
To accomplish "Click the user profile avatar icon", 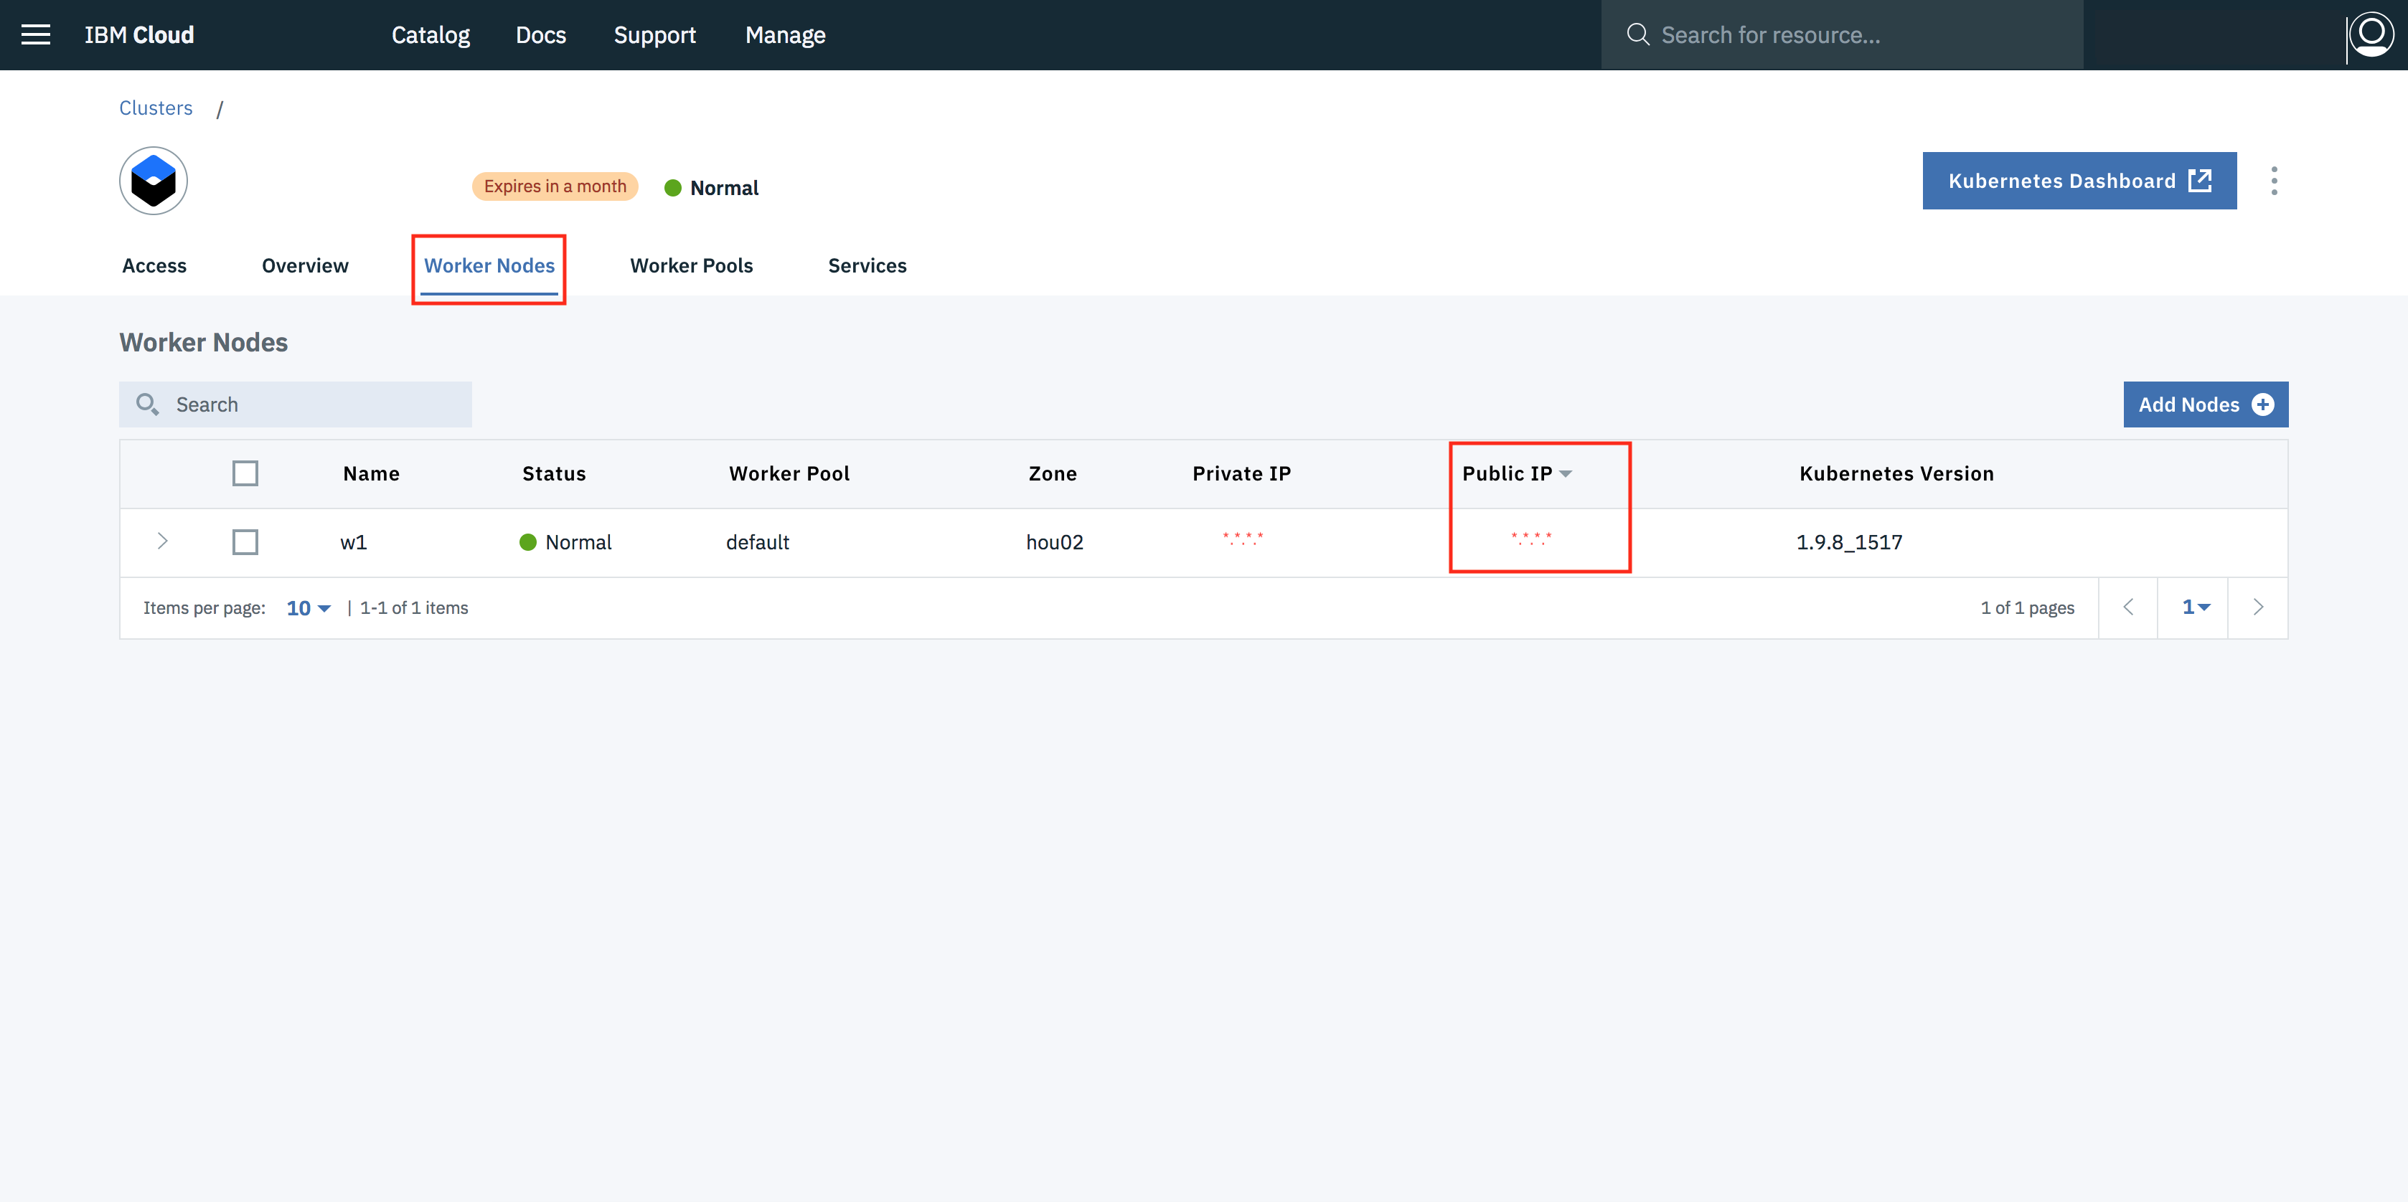I will pyautogui.click(x=2371, y=34).
